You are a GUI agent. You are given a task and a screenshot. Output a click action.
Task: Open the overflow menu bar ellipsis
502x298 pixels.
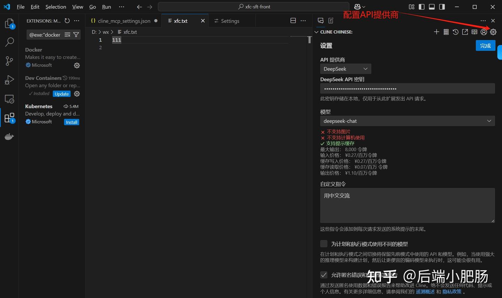121,7
